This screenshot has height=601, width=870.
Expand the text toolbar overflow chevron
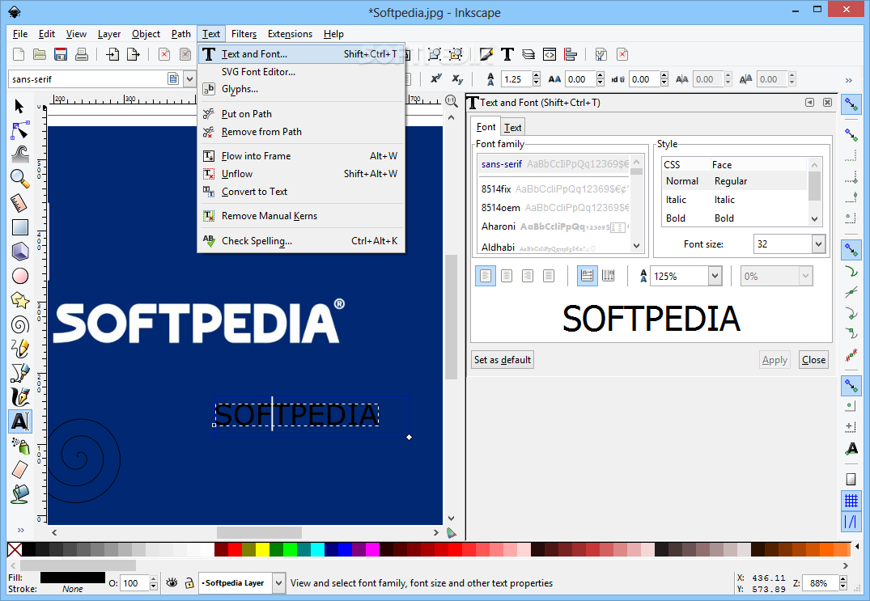[x=849, y=80]
